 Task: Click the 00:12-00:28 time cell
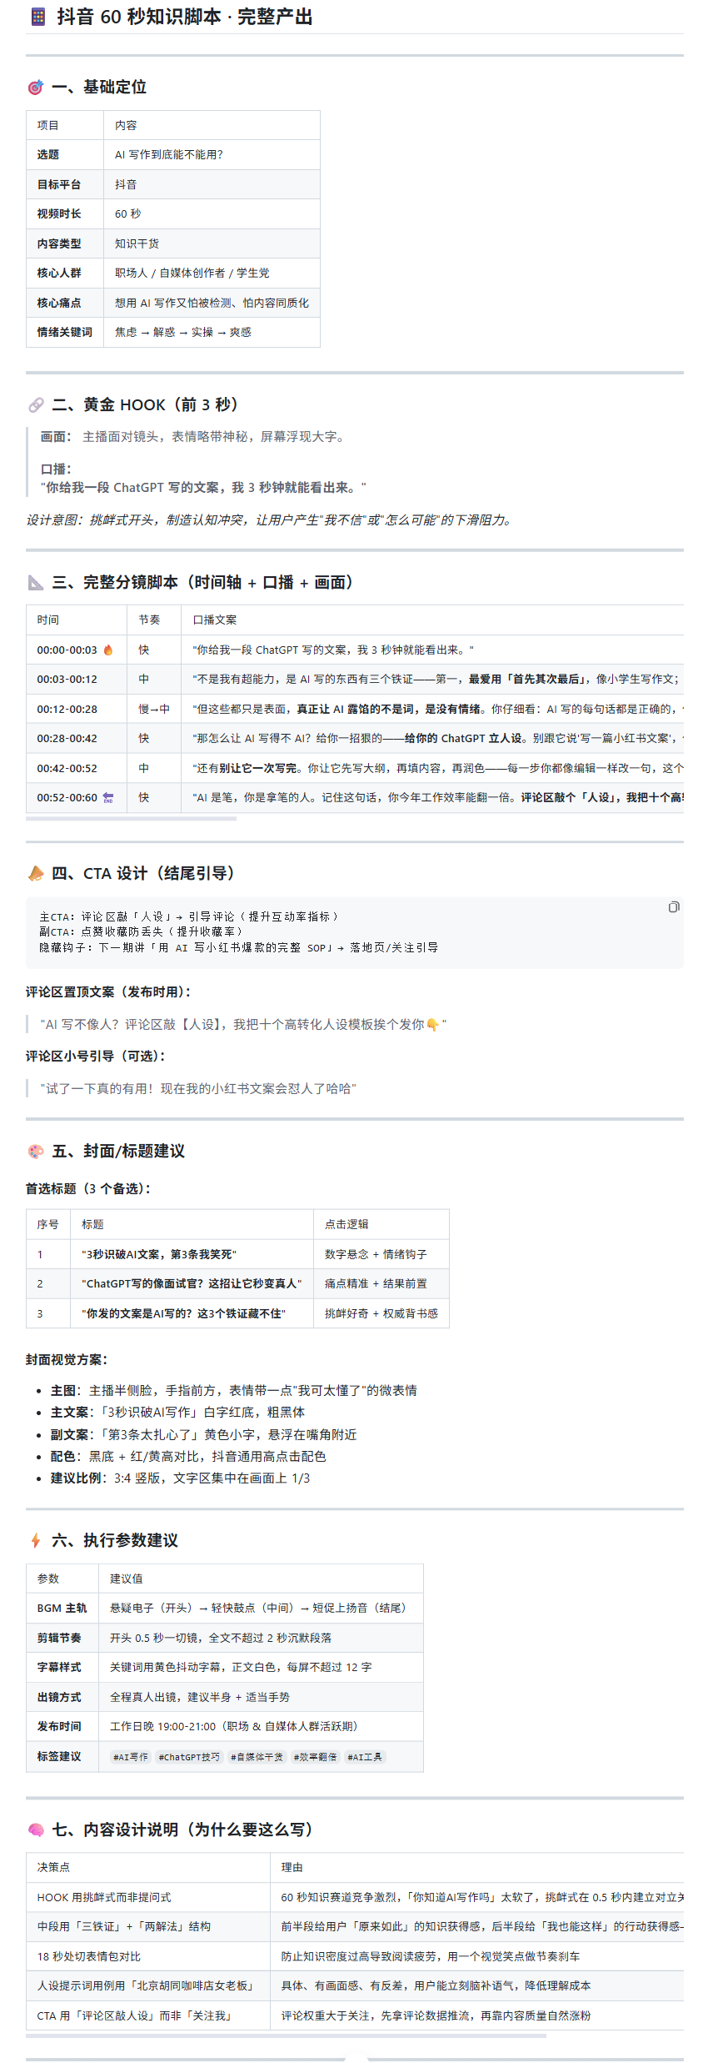coord(77,709)
